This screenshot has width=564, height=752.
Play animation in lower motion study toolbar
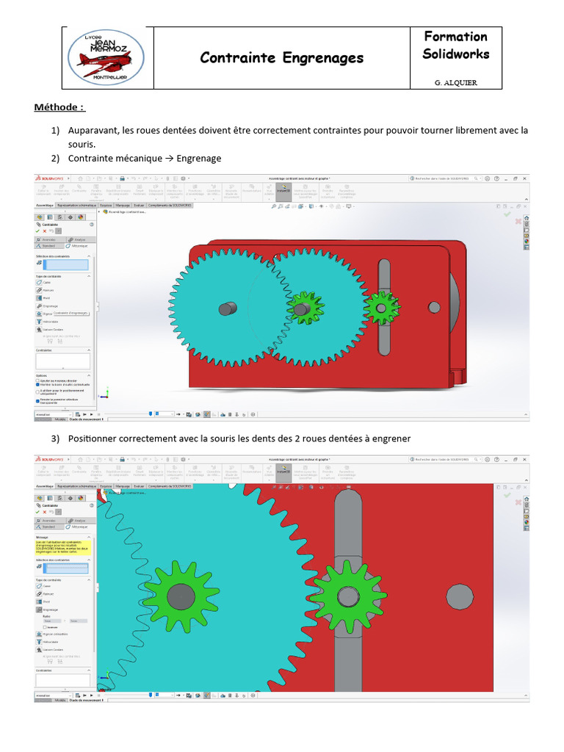coord(91,695)
